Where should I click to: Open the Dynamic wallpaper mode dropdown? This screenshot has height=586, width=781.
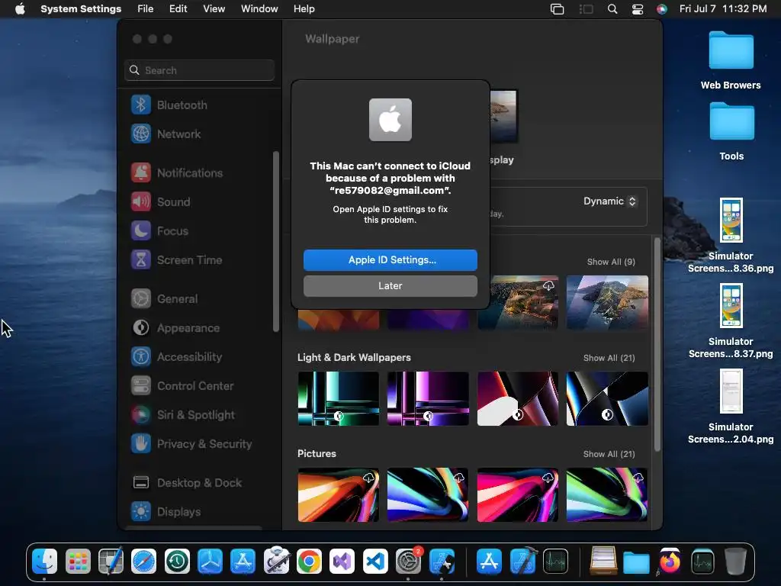pyautogui.click(x=609, y=201)
